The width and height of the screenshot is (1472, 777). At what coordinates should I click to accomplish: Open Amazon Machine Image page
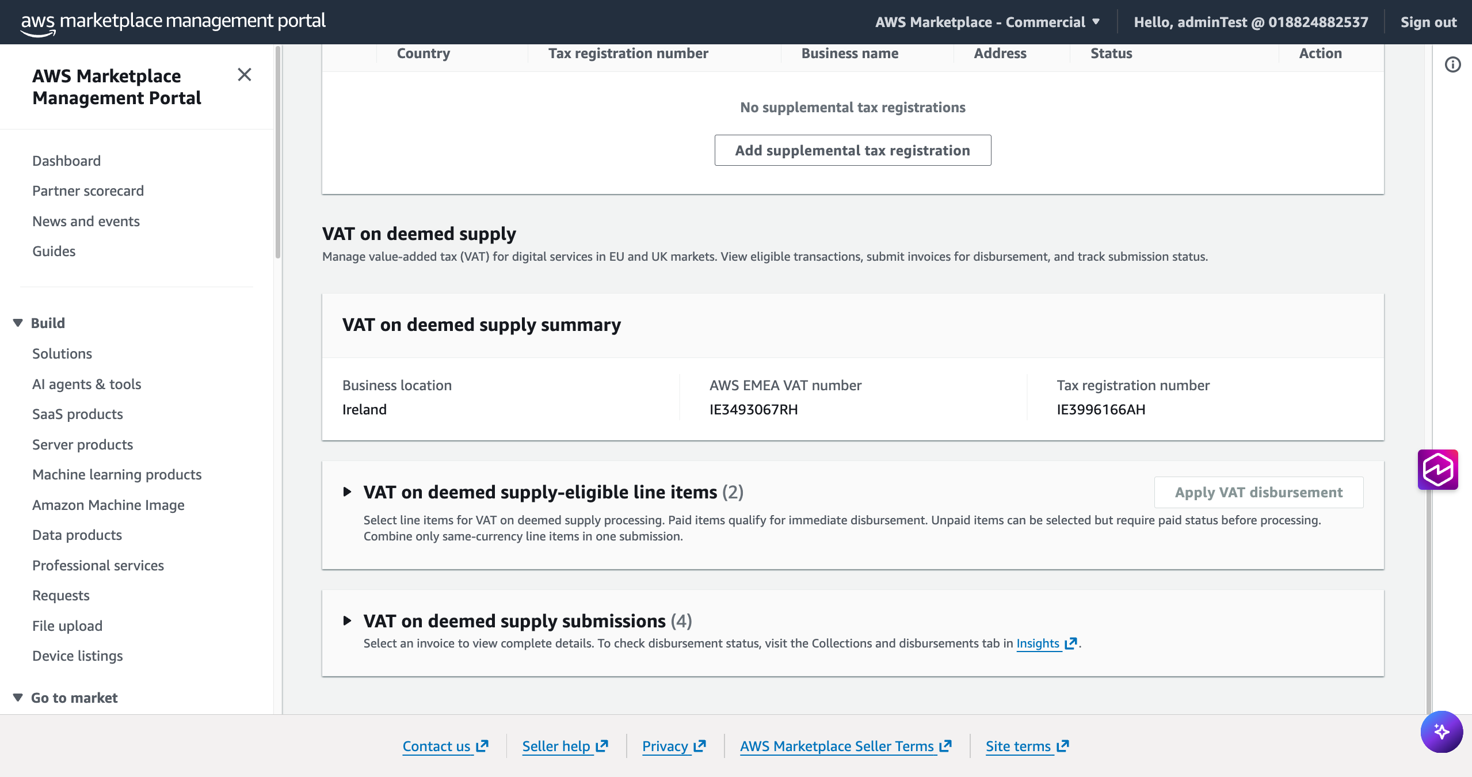click(x=109, y=505)
